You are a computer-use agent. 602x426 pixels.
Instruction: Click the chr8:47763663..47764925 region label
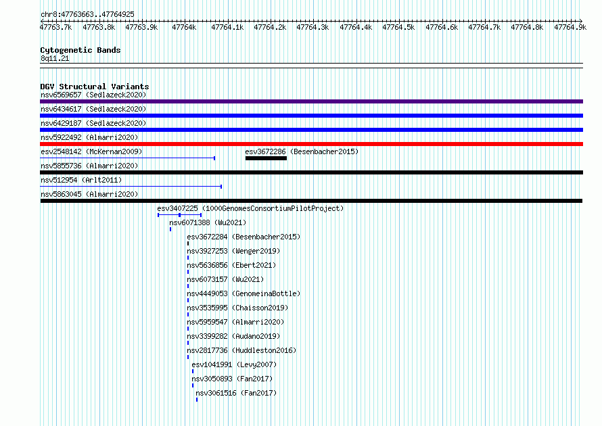coord(87,14)
